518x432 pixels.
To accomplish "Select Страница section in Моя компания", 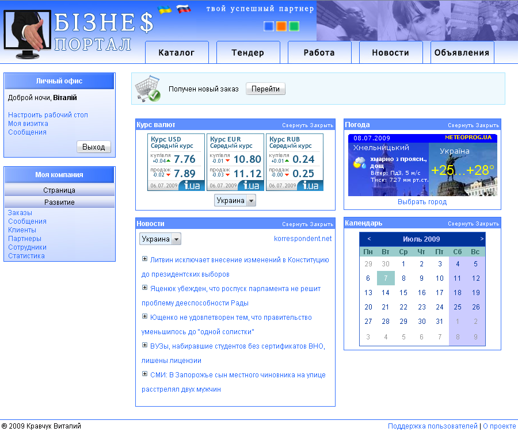I will tap(59, 190).
